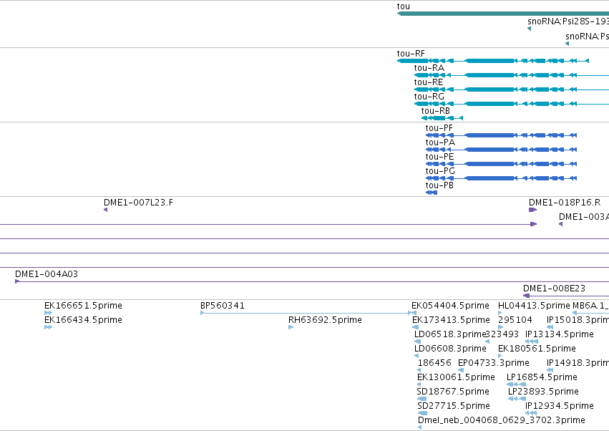Click the 323493 EST label
Screen dimensions: 609x431
pos(502,334)
